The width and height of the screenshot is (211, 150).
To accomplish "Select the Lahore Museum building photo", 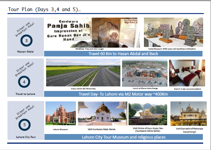I will point(61,114).
